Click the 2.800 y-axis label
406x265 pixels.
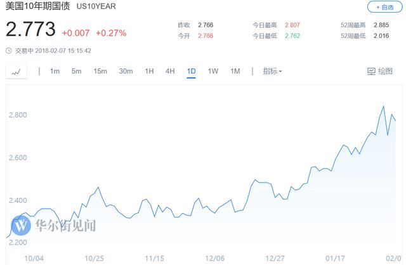(x=18, y=115)
